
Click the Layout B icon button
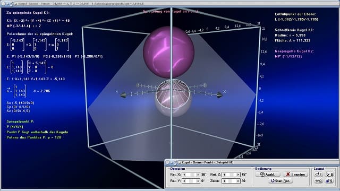click(329, 175)
